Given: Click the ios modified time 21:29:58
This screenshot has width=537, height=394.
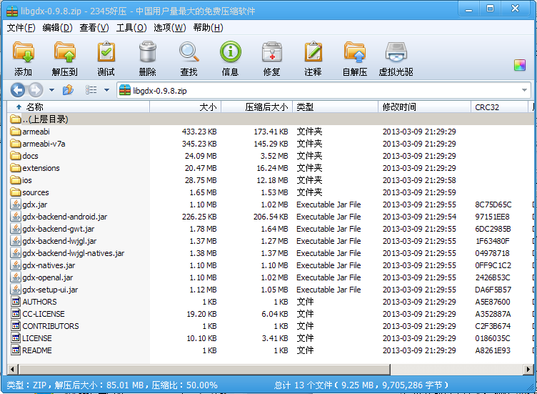Looking at the screenshot, I should (x=420, y=180).
